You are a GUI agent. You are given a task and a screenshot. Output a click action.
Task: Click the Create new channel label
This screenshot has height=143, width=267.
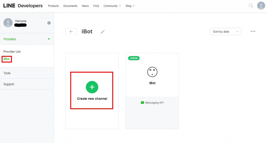pyautogui.click(x=92, y=99)
